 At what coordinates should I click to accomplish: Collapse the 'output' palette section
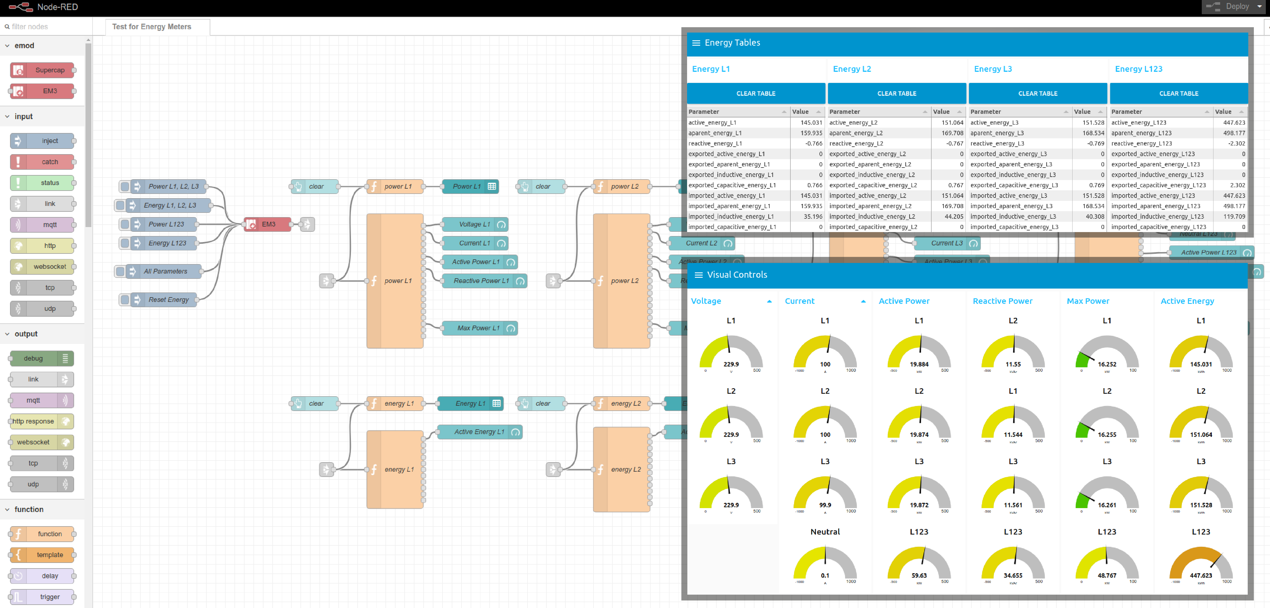[x=7, y=334]
